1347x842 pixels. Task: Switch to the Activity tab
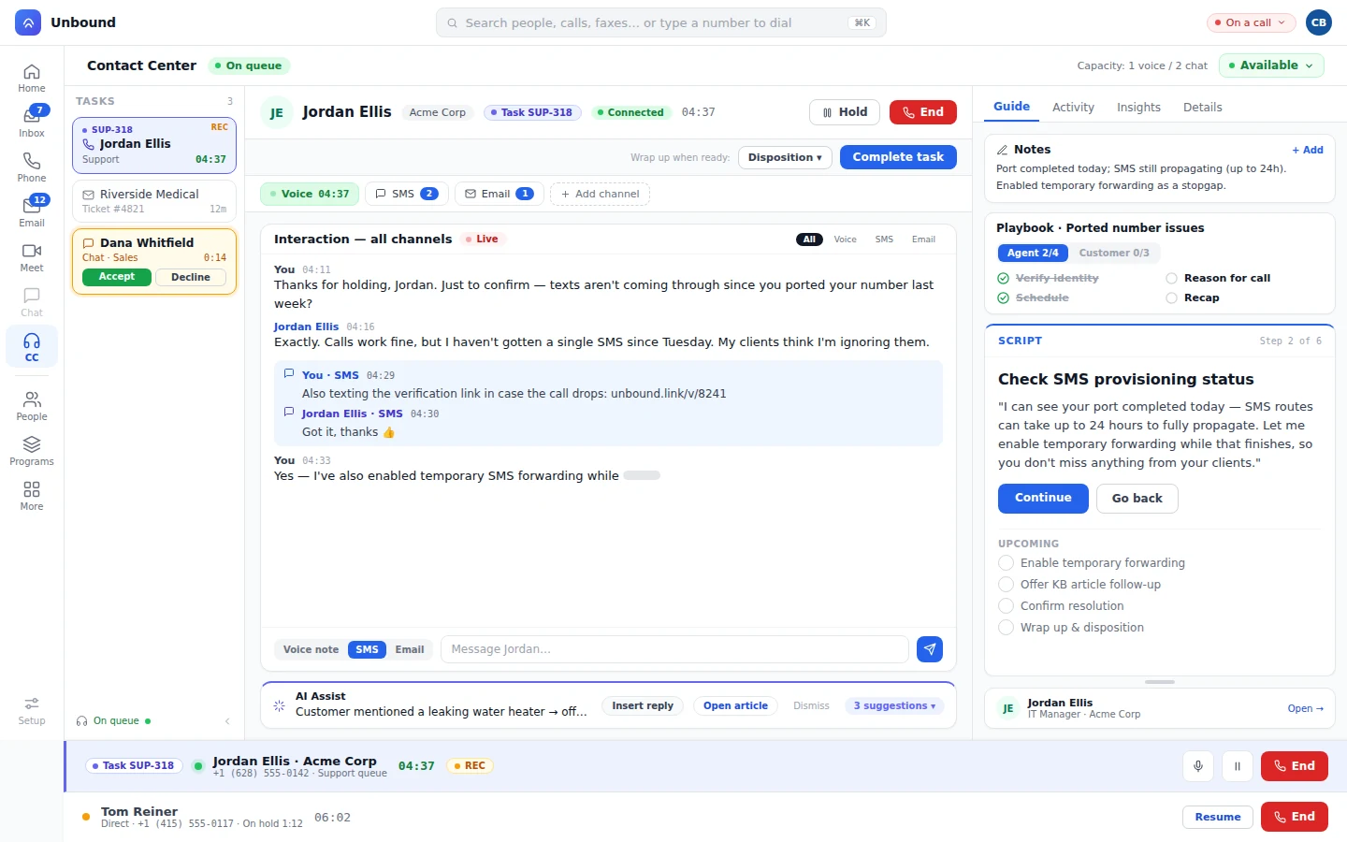point(1073,108)
